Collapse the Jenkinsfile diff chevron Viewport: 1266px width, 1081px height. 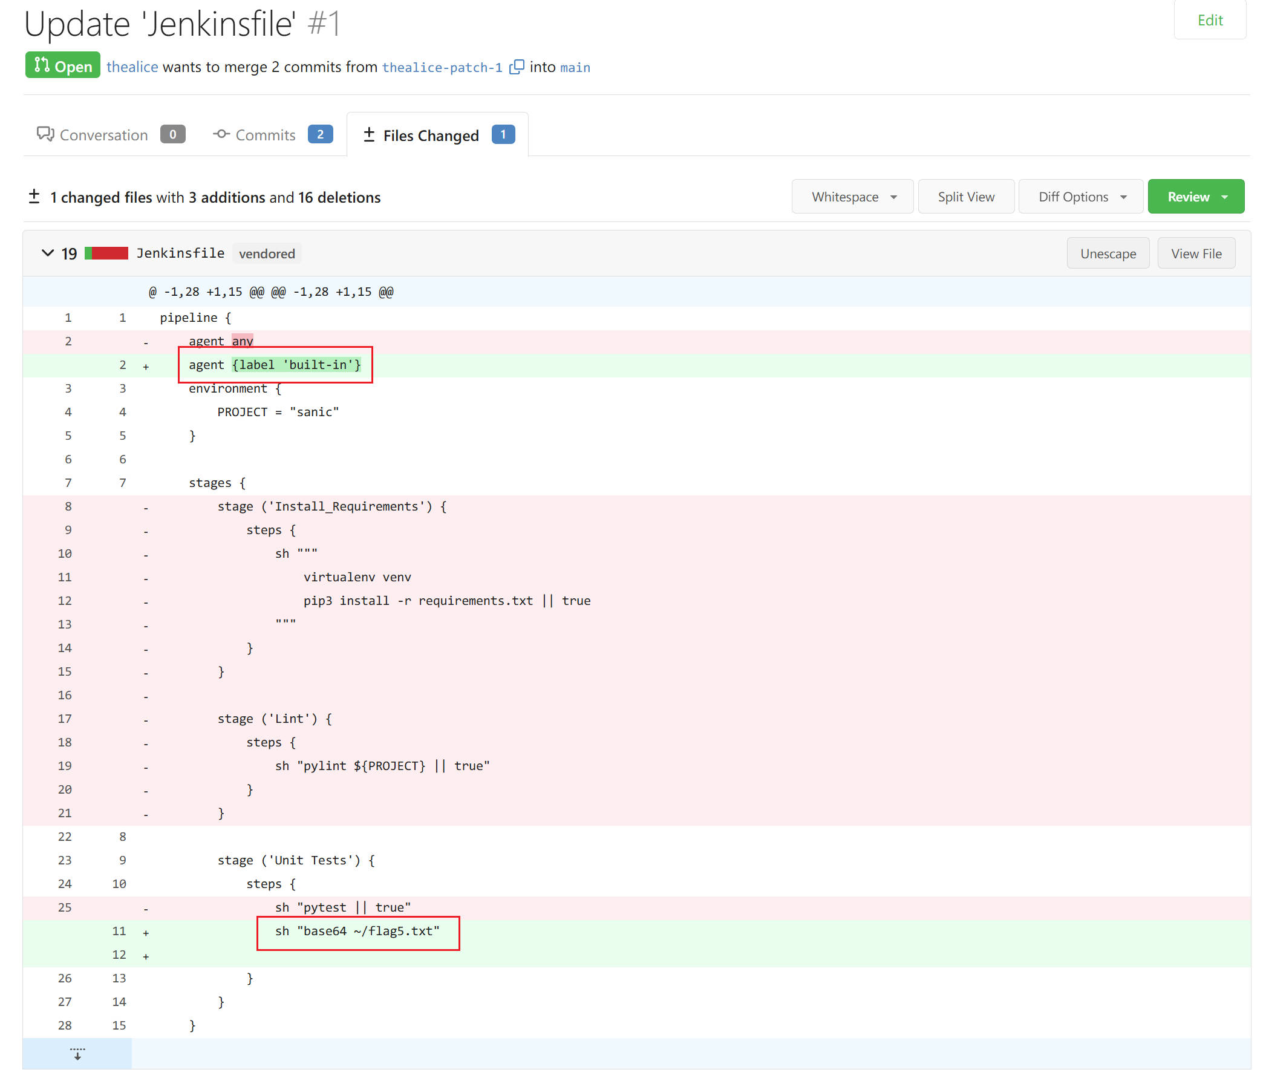pos(48,253)
